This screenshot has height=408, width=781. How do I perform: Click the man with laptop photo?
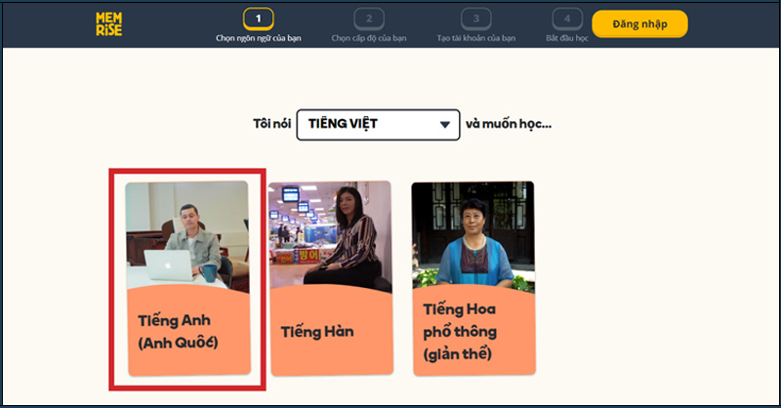click(x=187, y=232)
